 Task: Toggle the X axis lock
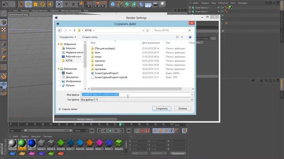pyautogui.click(x=59, y=4)
